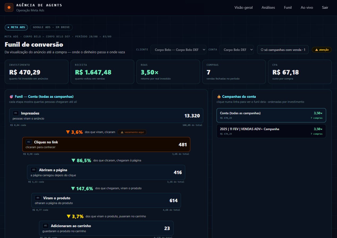This screenshot has width=337, height=238.
Task: Click the 04 step badge on Viram o produto
Action: [38, 198]
